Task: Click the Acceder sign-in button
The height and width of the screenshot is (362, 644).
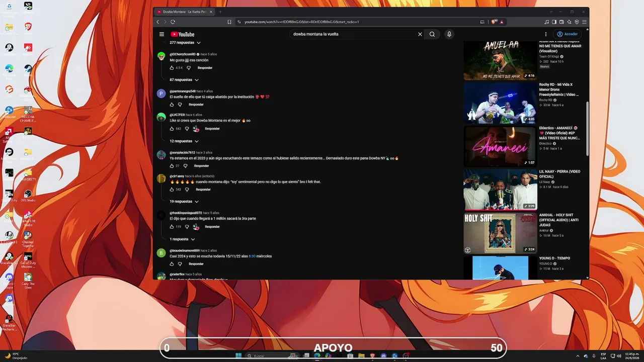Action: click(567, 34)
